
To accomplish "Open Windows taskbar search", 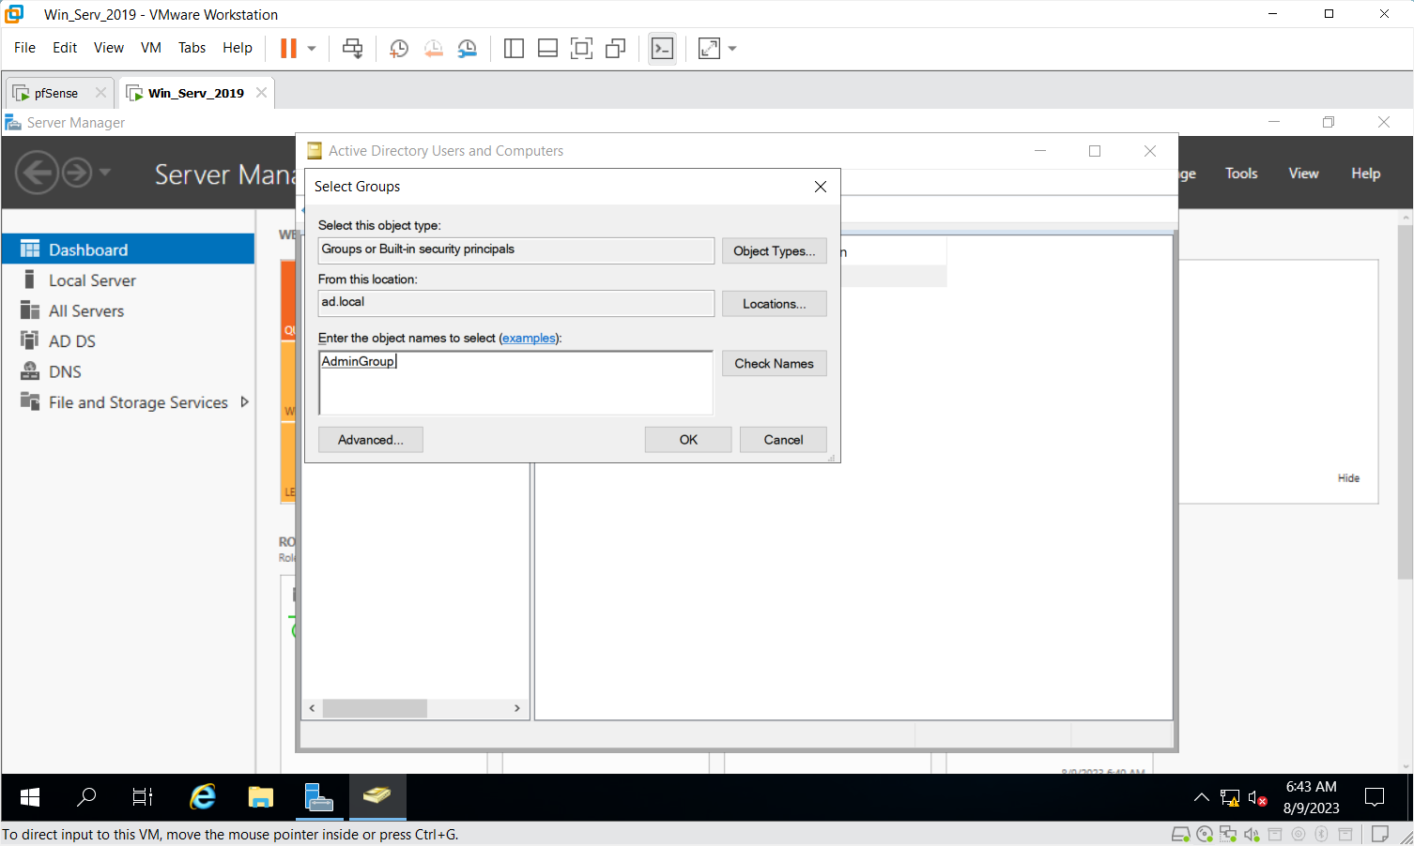I will pyautogui.click(x=86, y=797).
